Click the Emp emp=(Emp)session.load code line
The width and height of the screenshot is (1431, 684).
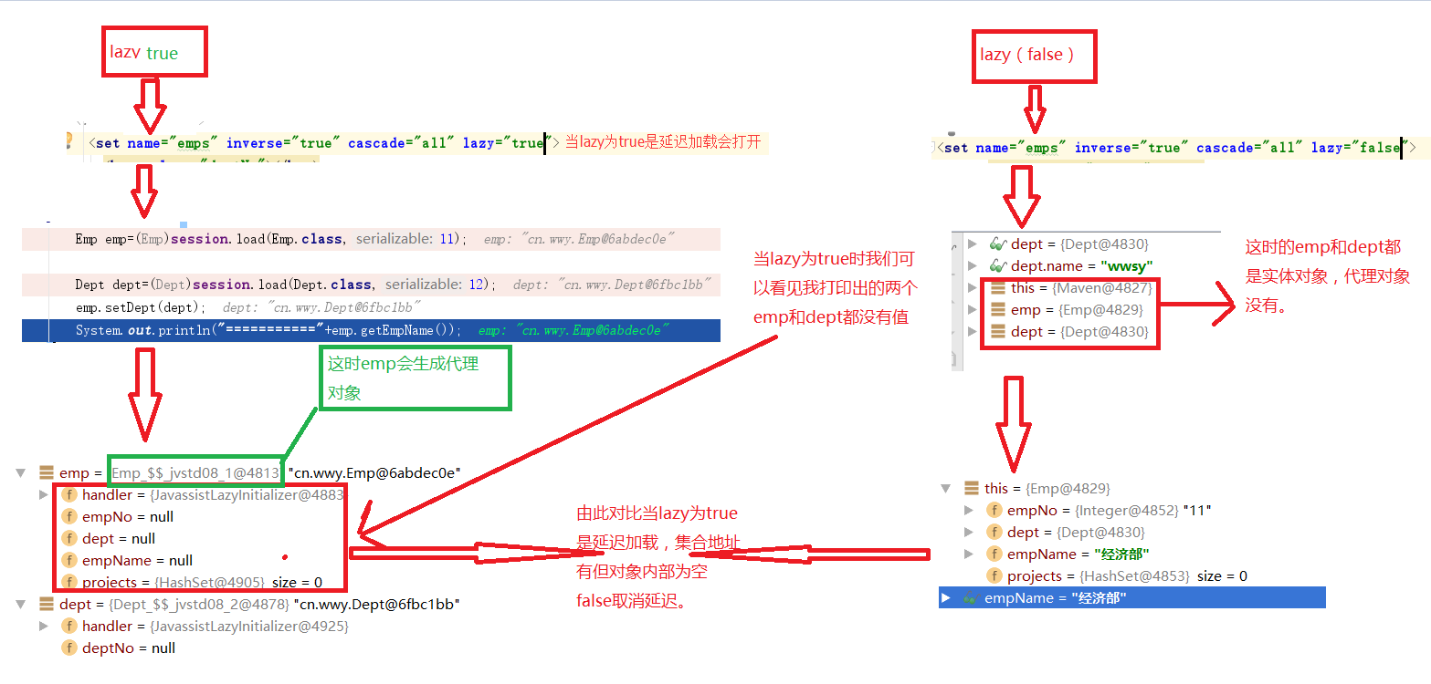click(x=371, y=239)
